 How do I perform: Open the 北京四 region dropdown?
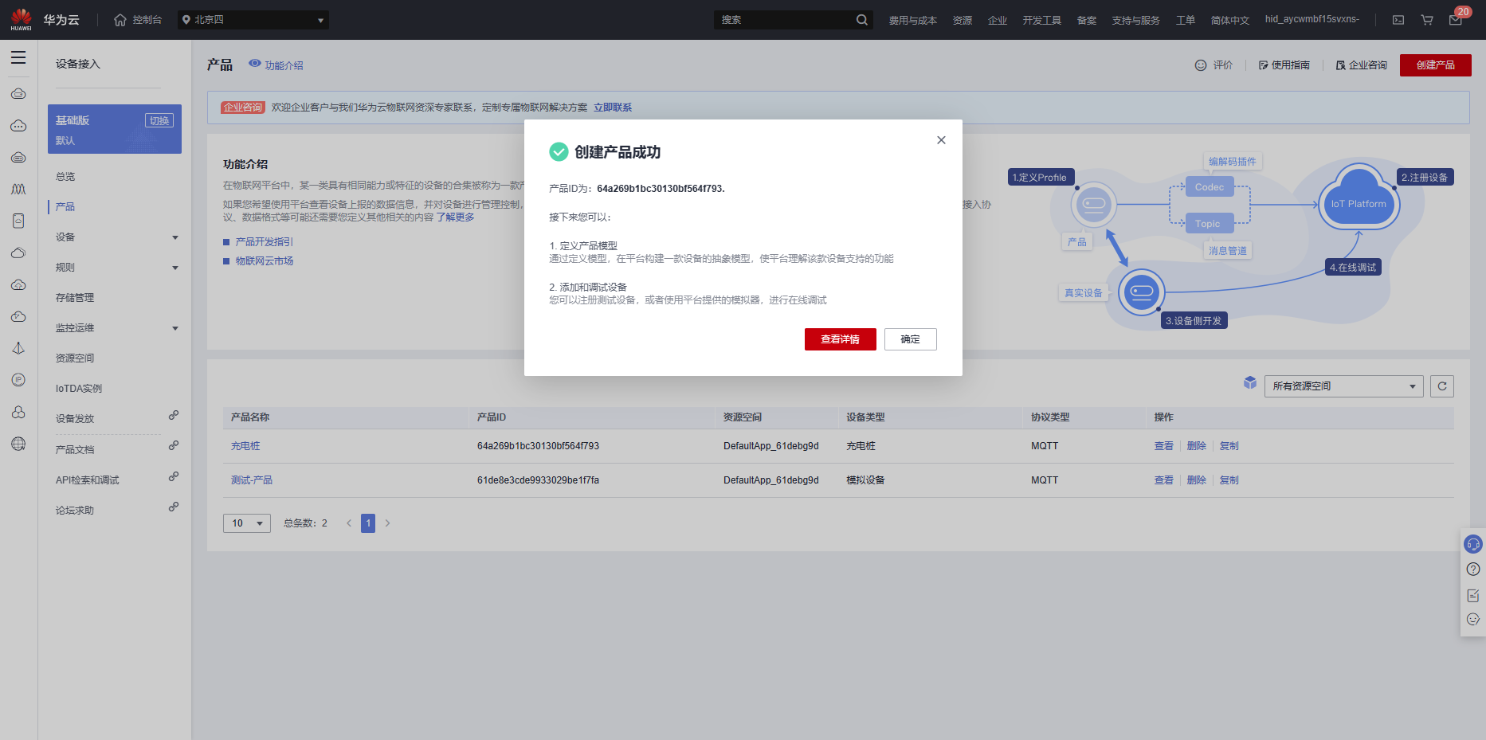(x=253, y=20)
